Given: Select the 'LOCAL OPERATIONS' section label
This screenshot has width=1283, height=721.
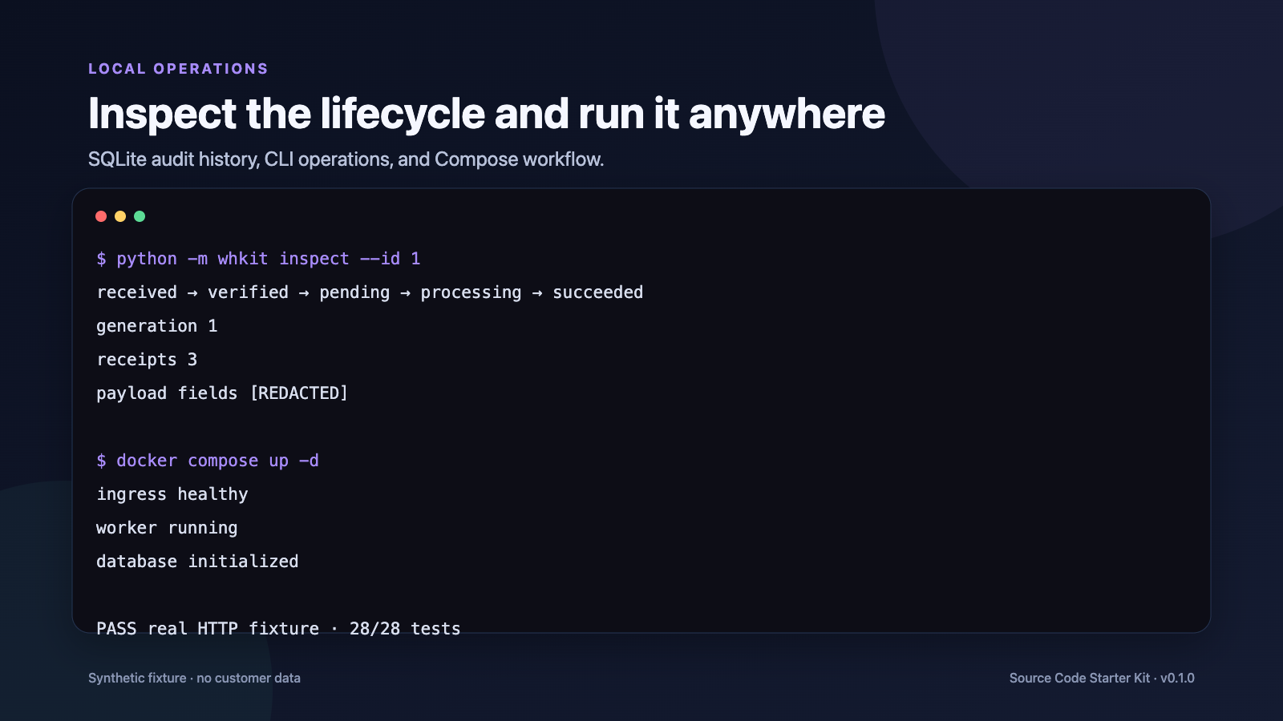Looking at the screenshot, I should [x=178, y=69].
